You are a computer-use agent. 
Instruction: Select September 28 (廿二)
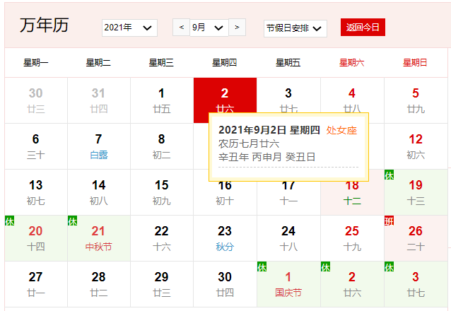(x=99, y=284)
